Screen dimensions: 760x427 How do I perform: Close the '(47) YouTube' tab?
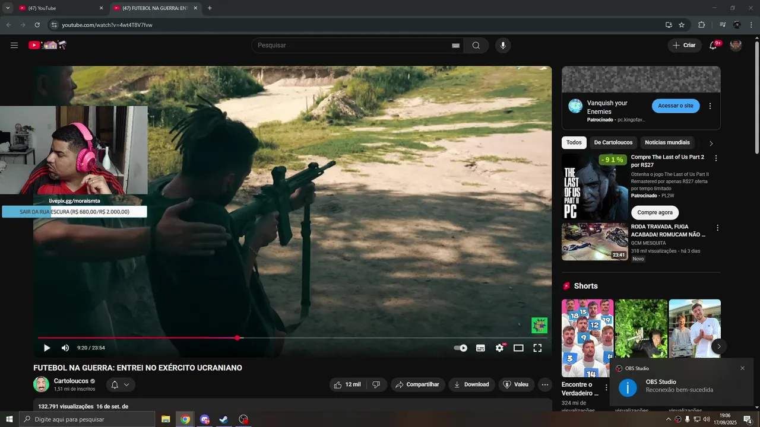(x=101, y=8)
